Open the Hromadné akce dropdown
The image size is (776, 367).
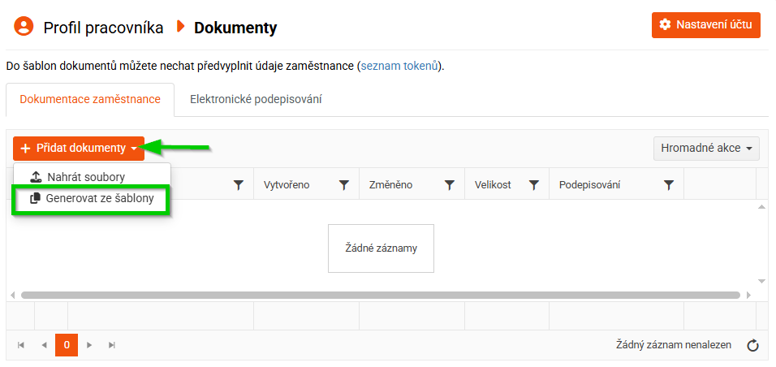pyautogui.click(x=706, y=149)
